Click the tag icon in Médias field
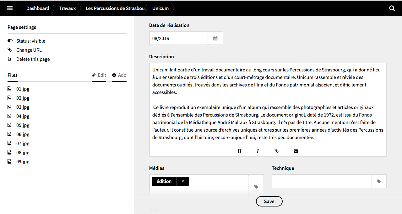Viewport: 402px width, 214px height. [256, 187]
